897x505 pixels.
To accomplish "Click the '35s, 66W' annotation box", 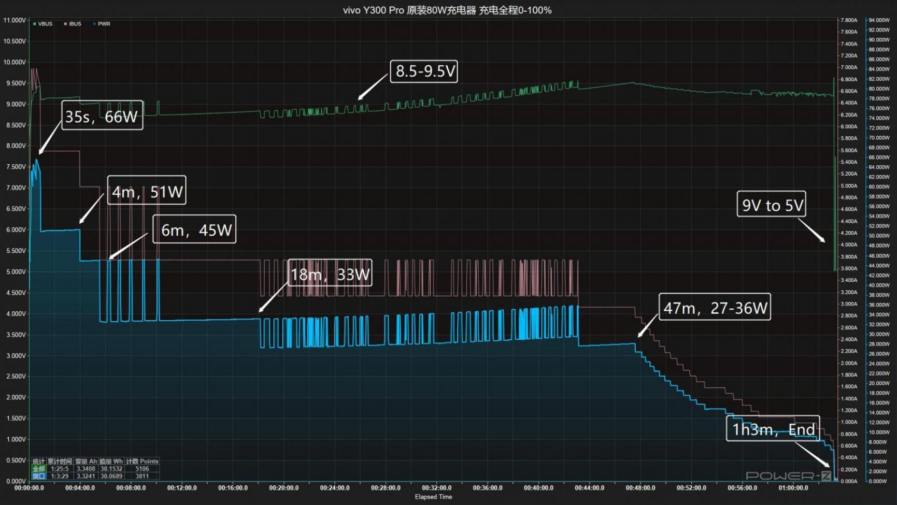I will (102, 116).
